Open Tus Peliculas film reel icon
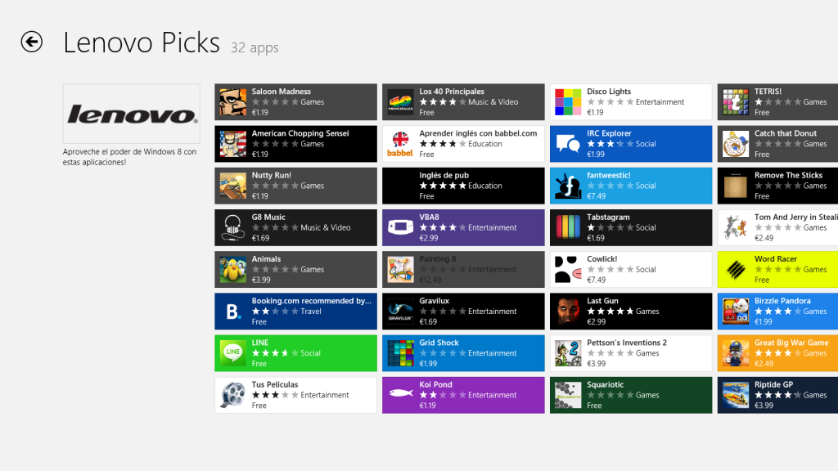838x471 pixels. (x=233, y=395)
